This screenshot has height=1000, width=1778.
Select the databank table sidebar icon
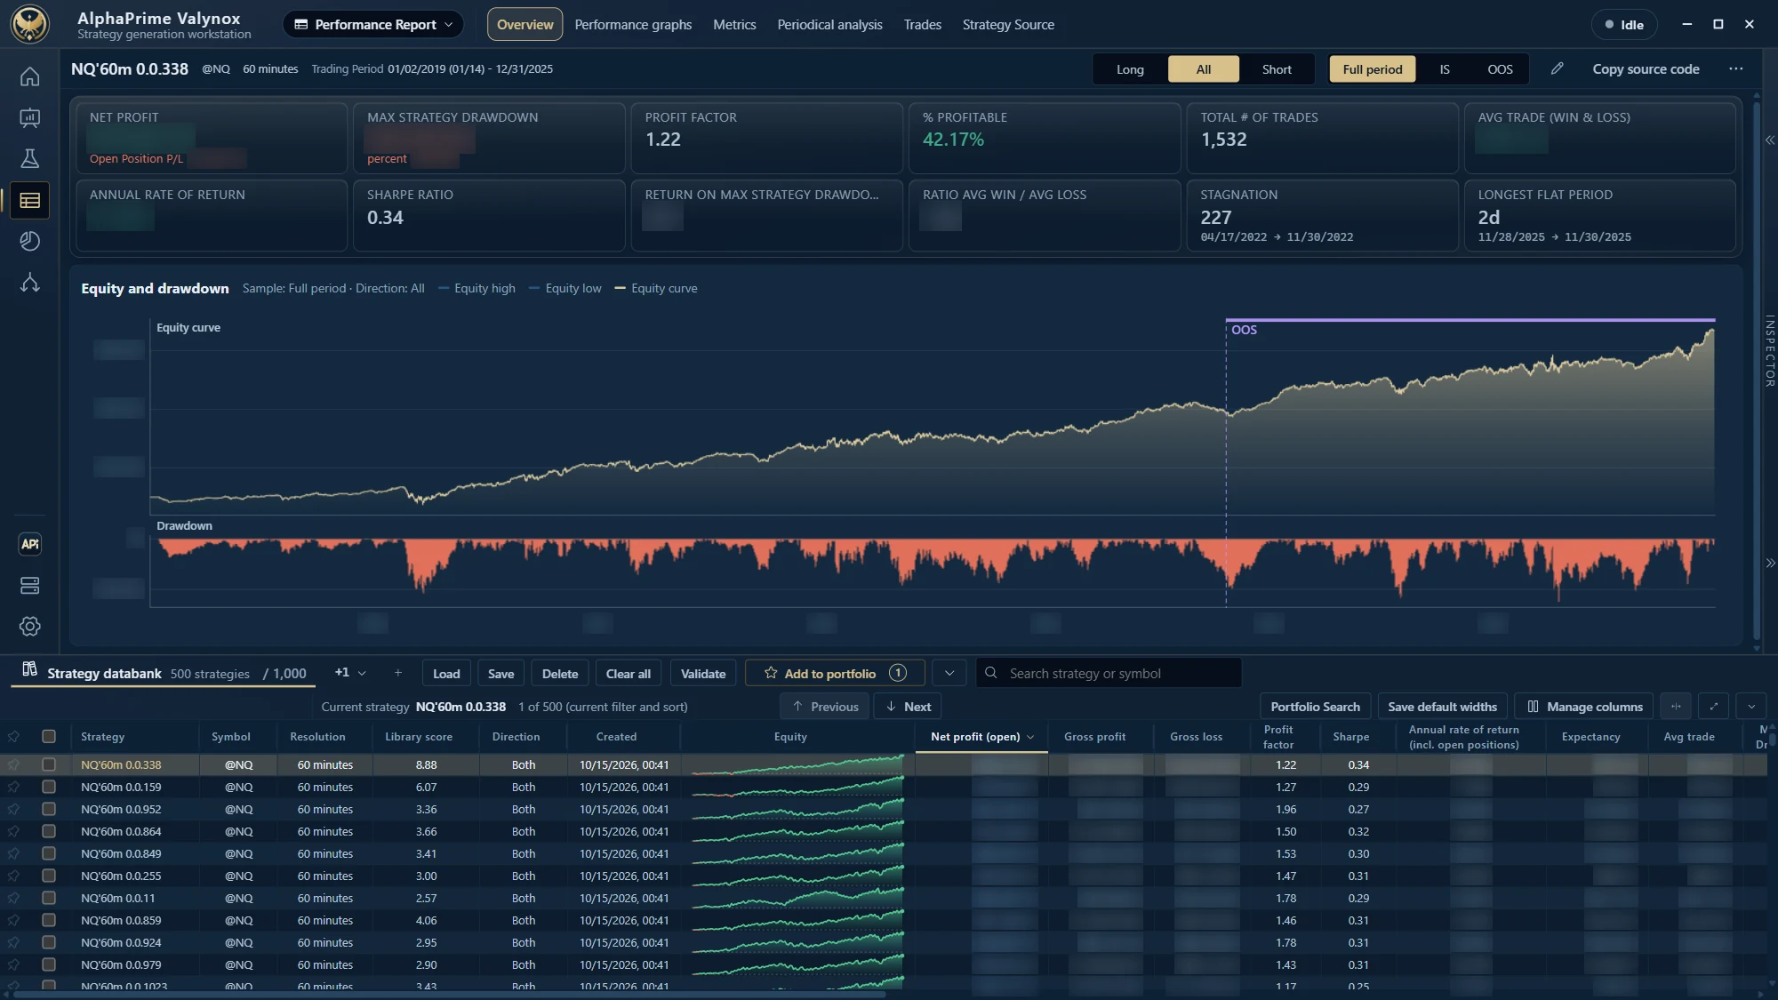29,201
